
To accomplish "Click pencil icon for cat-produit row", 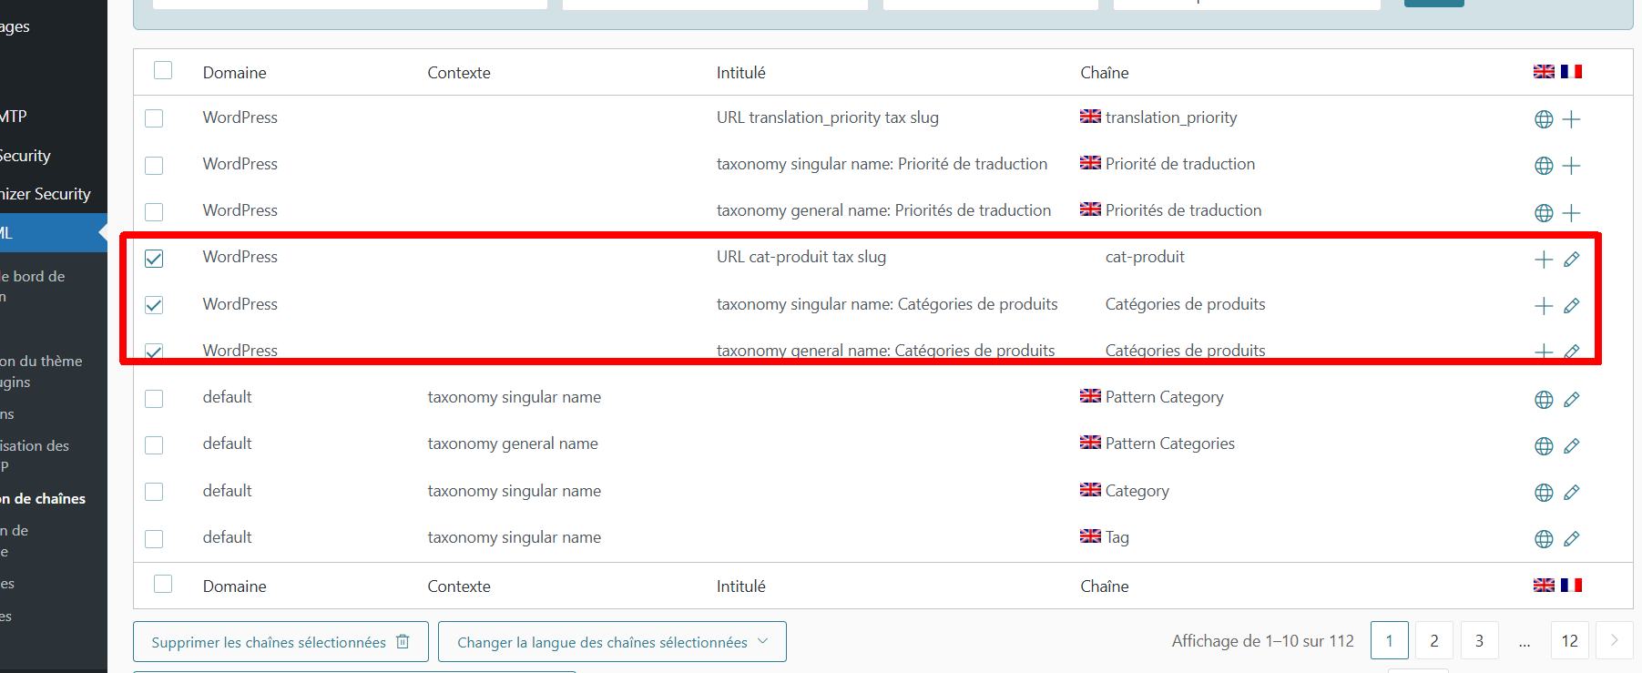I will 1571,260.
